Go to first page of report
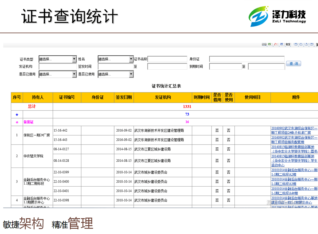This screenshot has height=234, width=318. coord(296,44)
